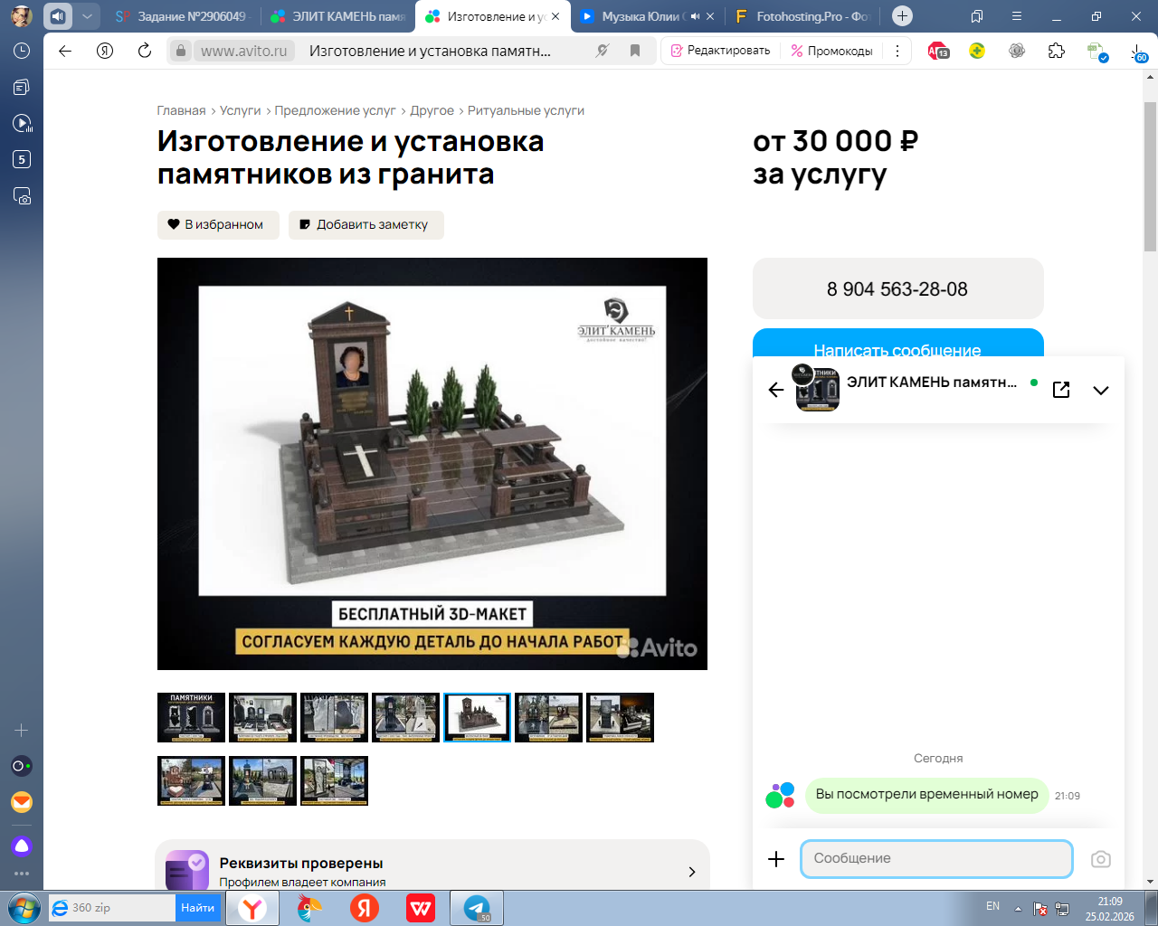Open chat in new window icon
This screenshot has height=926, width=1158.
click(1061, 390)
